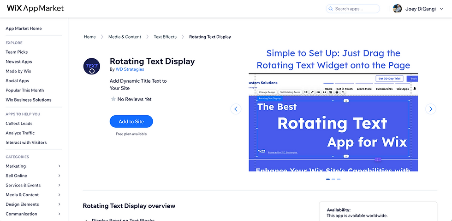Viewport: 452px width, 221px height.
Task: Expand the Sell Online category chevron
Action: (x=59, y=176)
